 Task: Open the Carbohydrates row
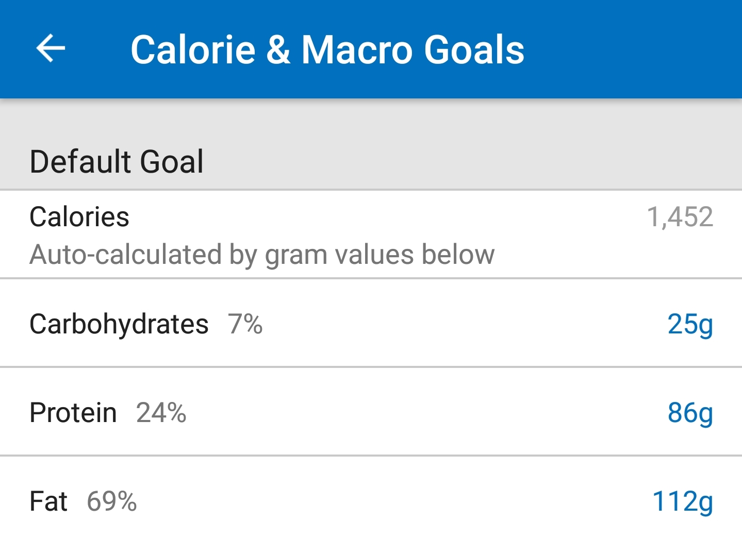(371, 323)
